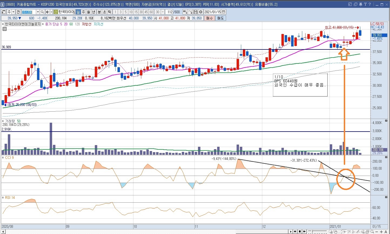Click the close box on the volume panel
This screenshot has height=234, width=390.
pos(386,121)
